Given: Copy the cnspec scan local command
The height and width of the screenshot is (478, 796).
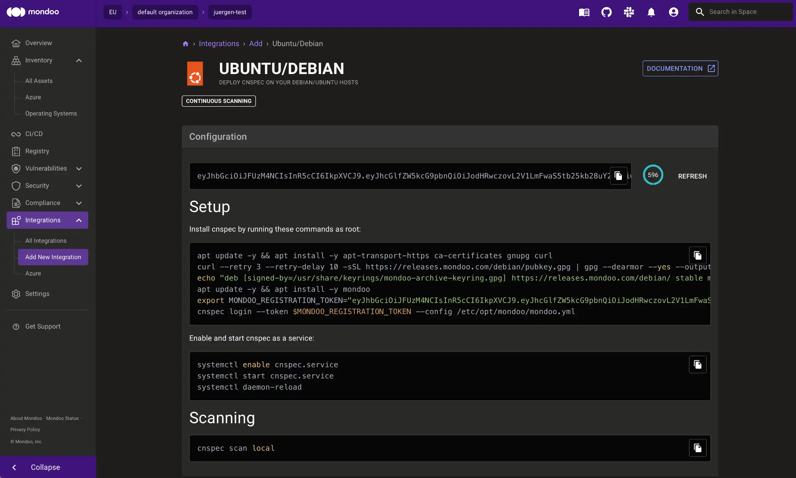Looking at the screenshot, I should pyautogui.click(x=697, y=448).
